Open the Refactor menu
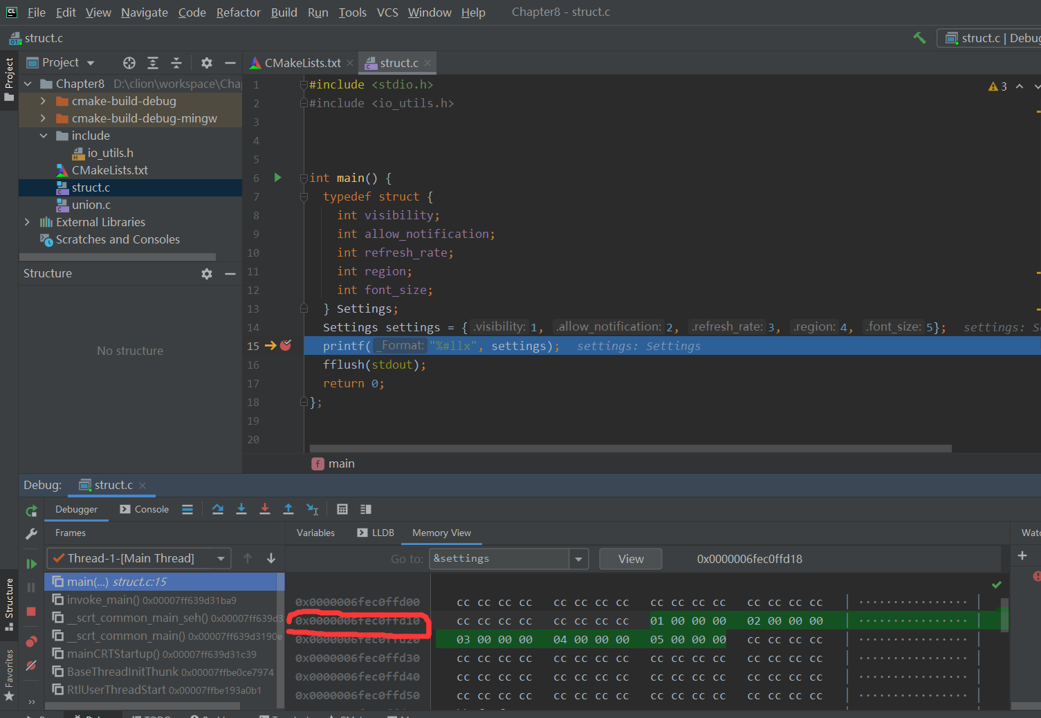This screenshot has width=1041, height=718. click(238, 12)
